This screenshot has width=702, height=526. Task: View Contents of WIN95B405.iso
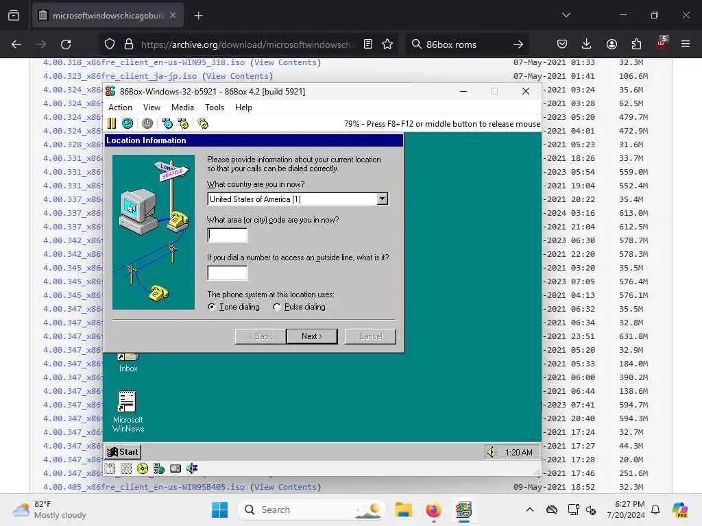286,487
